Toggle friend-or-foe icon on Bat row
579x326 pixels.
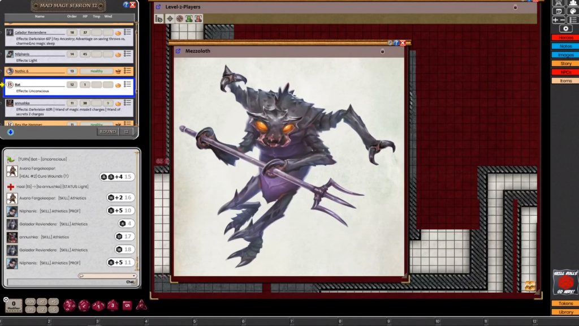118,85
